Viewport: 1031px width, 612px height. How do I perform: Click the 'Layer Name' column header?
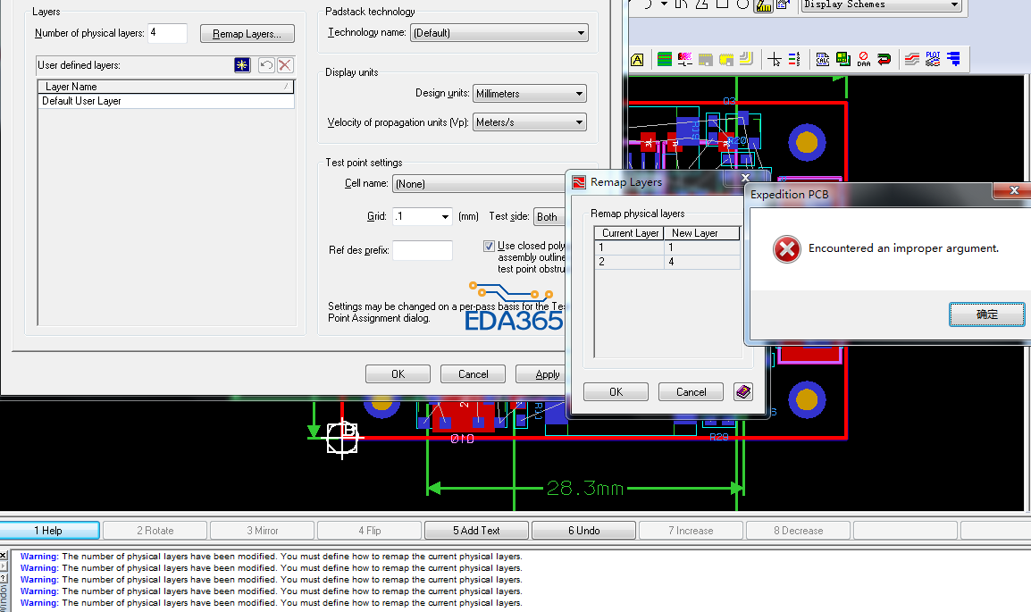pyautogui.click(x=165, y=87)
